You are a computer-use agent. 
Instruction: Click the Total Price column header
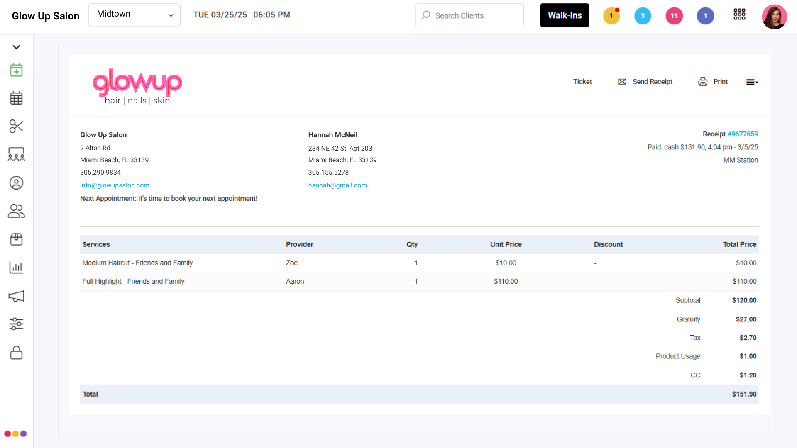tap(740, 244)
